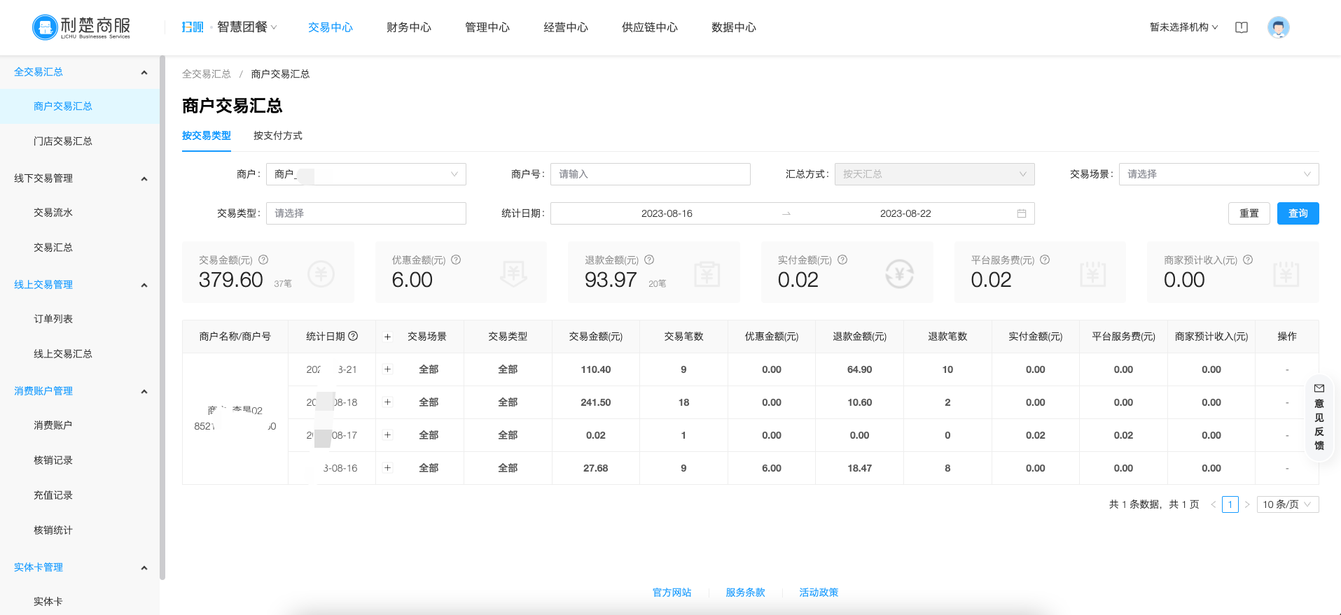Switch to 交易中心 top menu
This screenshot has height=615, width=1341.
(331, 27)
